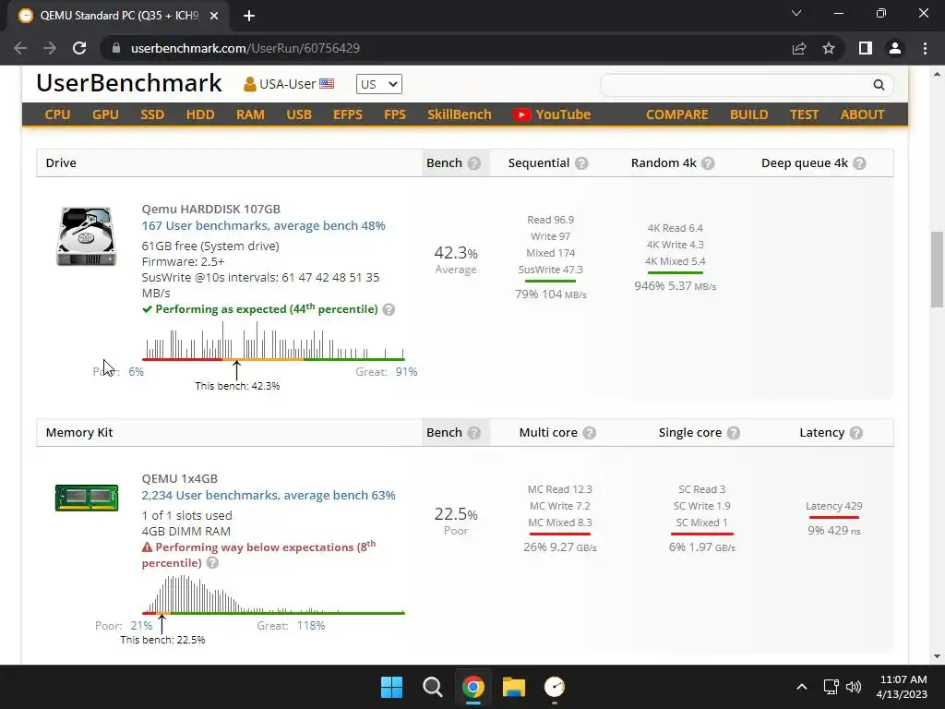945x709 pixels.
Task: Click the green RAM module image
Action: point(86,498)
